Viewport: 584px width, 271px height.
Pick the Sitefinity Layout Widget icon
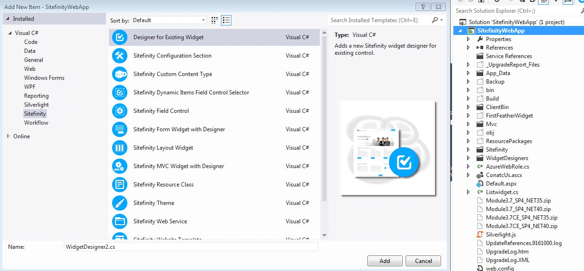click(120, 148)
